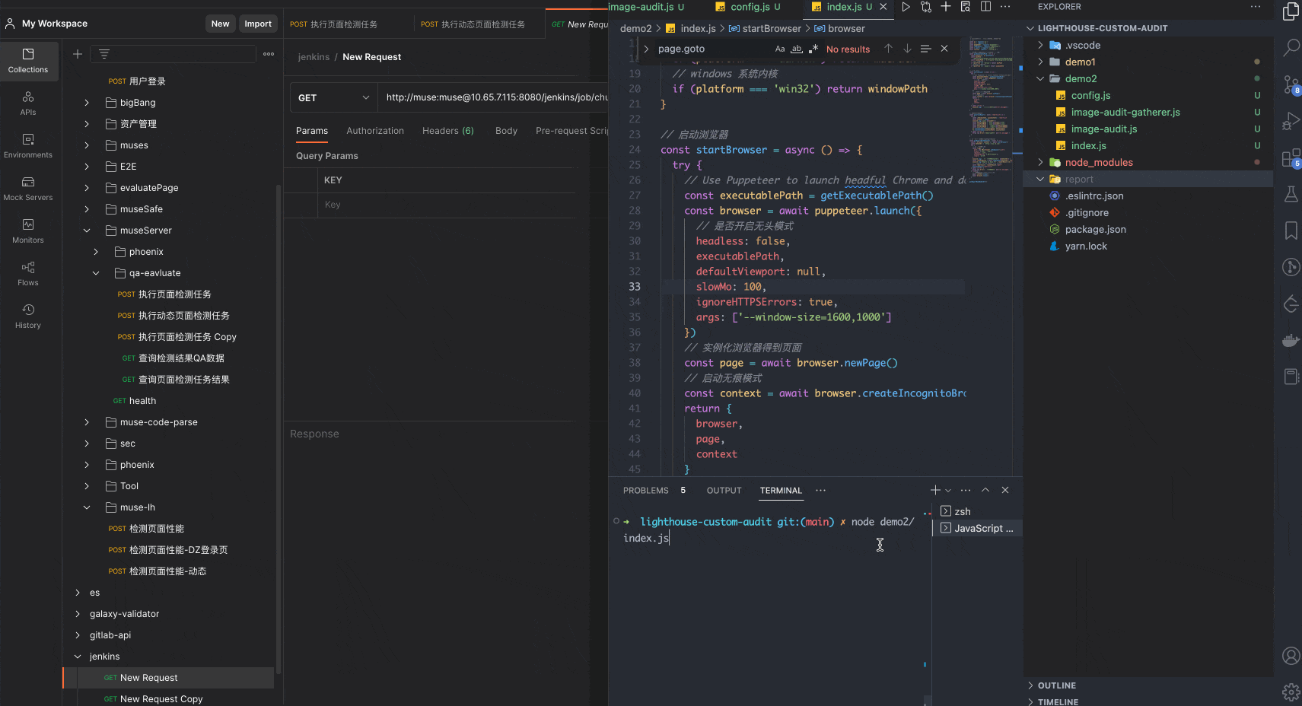The width and height of the screenshot is (1302, 706).
Task: Open the Extensions view with badge 5
Action: click(1291, 157)
